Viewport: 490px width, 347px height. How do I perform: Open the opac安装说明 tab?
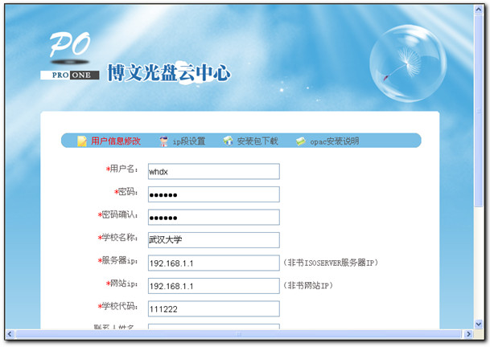[335, 141]
